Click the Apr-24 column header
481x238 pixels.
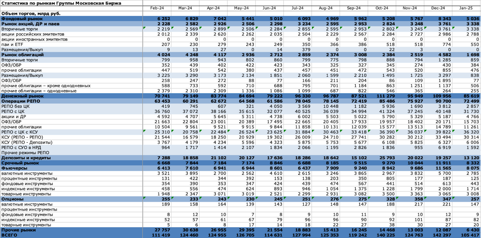point(213,8)
